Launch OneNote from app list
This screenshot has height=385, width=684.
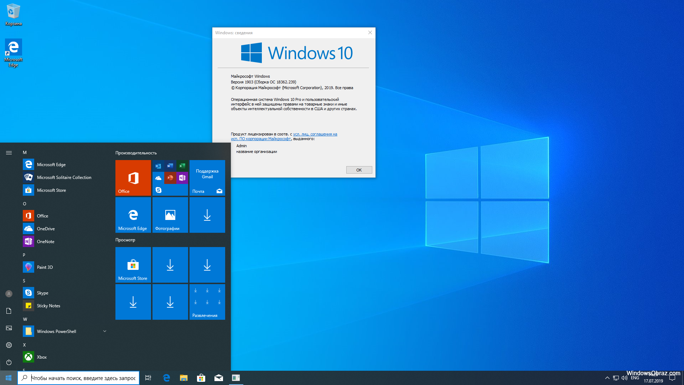45,241
